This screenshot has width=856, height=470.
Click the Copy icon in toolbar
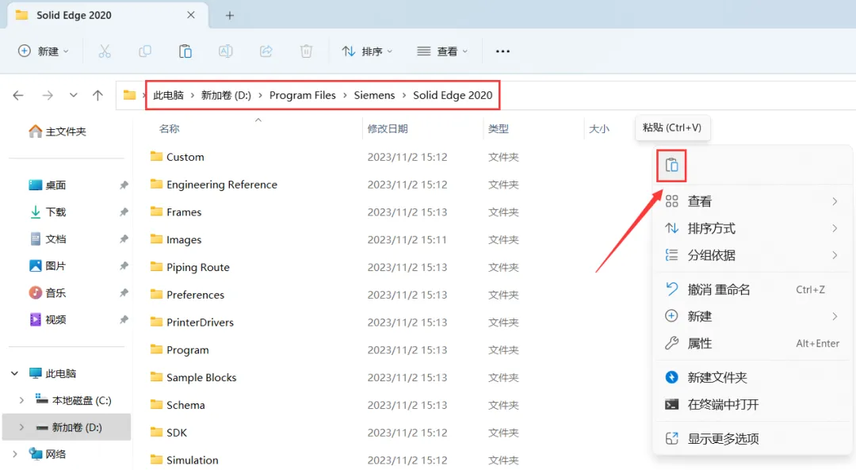coord(145,52)
